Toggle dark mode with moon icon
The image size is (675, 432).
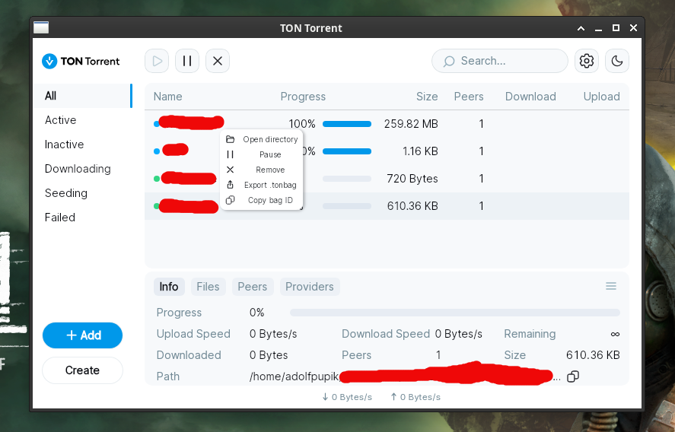tap(617, 61)
